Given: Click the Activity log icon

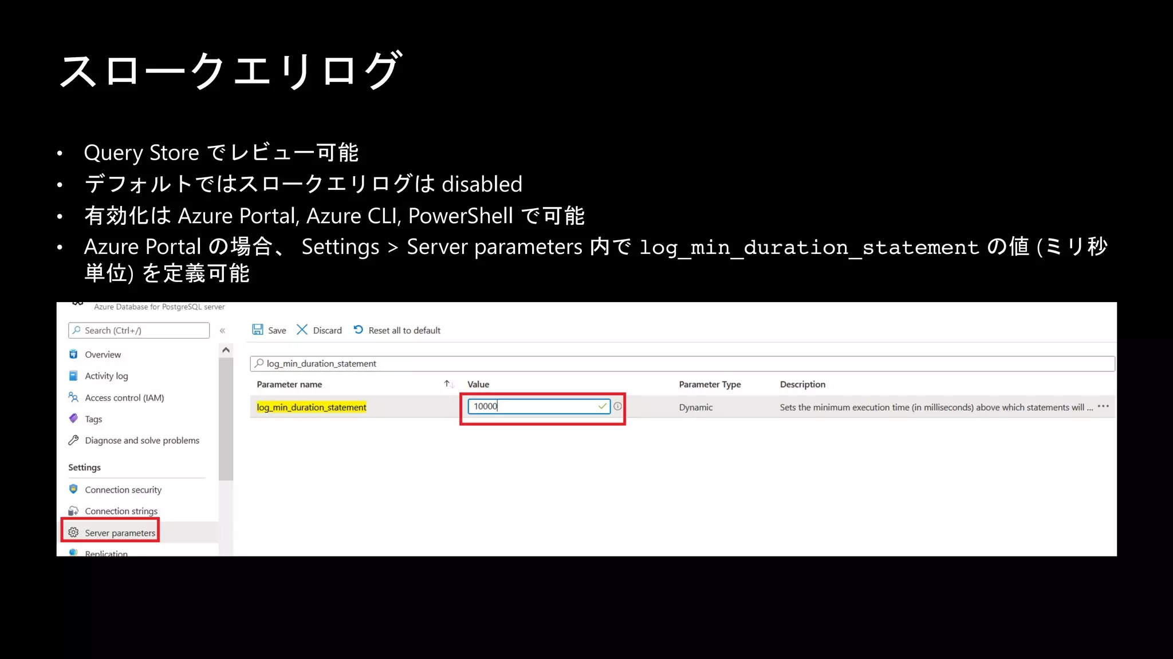Looking at the screenshot, I should pyautogui.click(x=73, y=376).
